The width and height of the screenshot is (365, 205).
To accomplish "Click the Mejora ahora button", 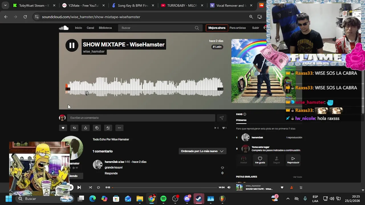I will [x=217, y=28].
